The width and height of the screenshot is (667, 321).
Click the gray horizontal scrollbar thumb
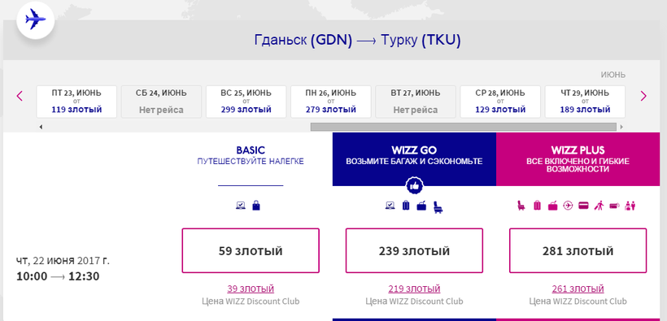click(464, 127)
